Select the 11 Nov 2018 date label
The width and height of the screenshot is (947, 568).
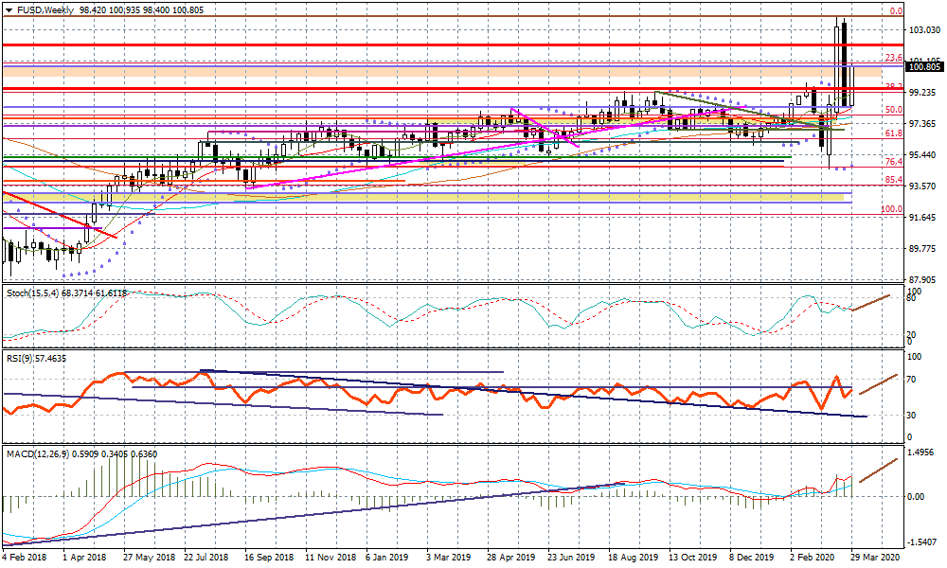point(330,558)
